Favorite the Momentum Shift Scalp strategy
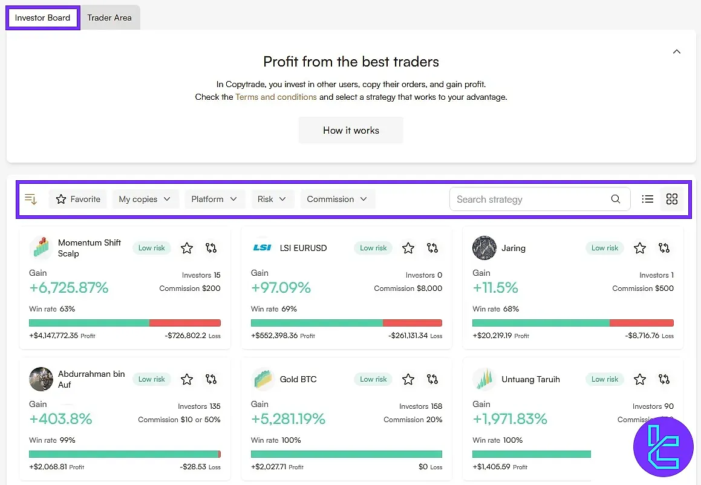The width and height of the screenshot is (701, 485). coord(186,248)
